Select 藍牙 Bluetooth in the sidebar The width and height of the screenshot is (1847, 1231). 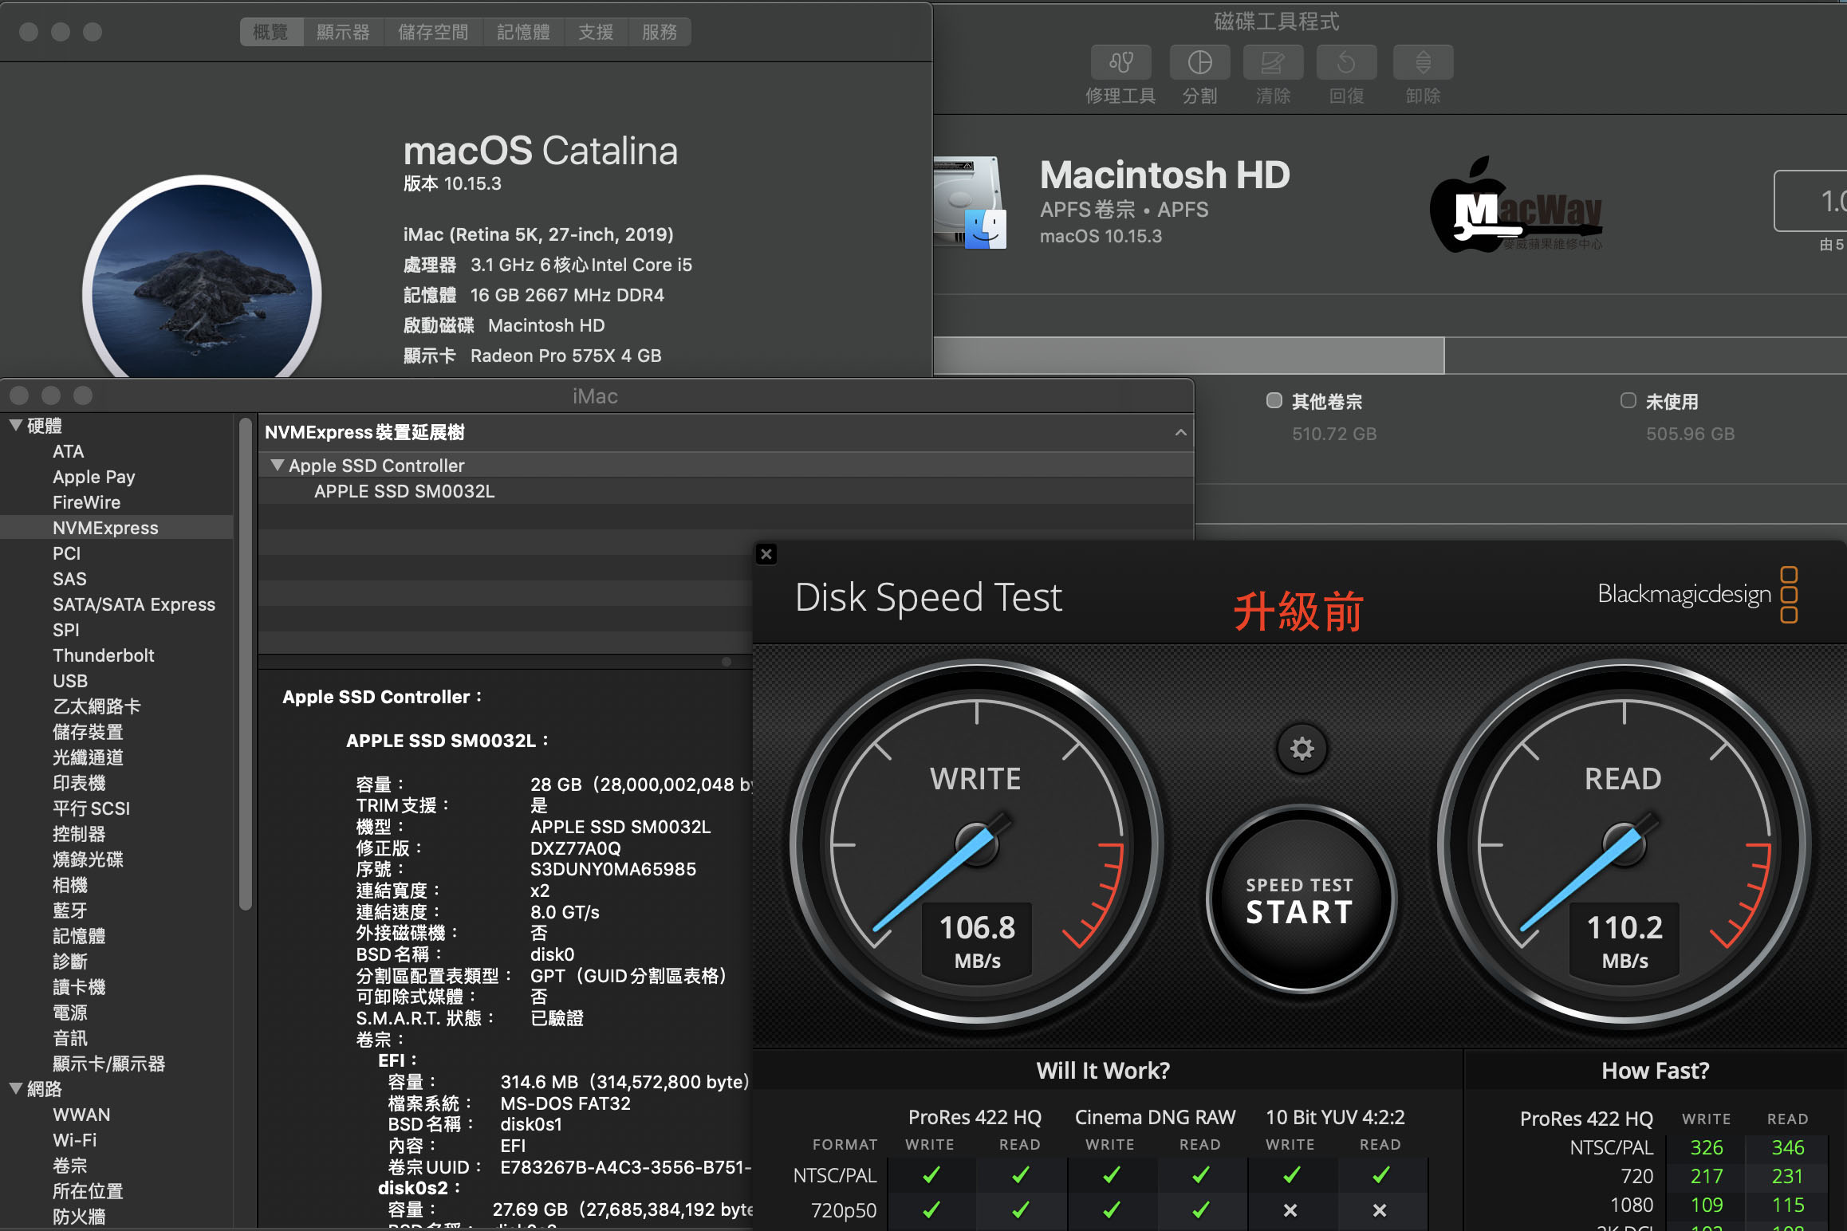(116, 910)
